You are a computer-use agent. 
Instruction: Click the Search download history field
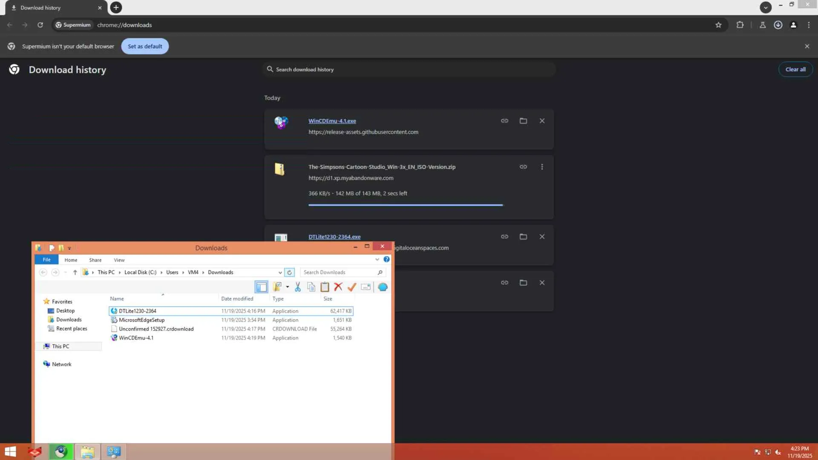click(409, 69)
